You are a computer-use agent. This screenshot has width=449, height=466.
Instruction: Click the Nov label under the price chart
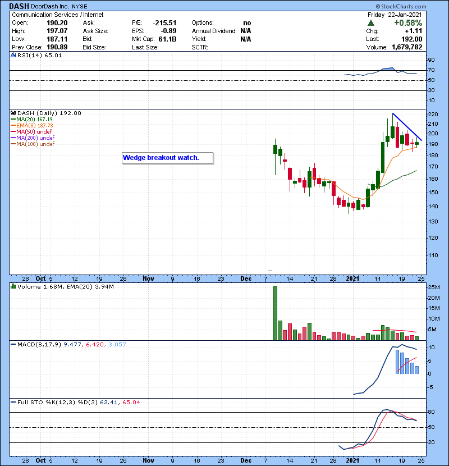click(148, 279)
